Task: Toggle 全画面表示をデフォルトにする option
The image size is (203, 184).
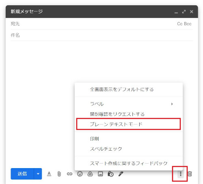Action: [x=129, y=90]
